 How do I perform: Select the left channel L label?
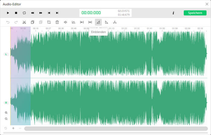click(x=6, y=54)
